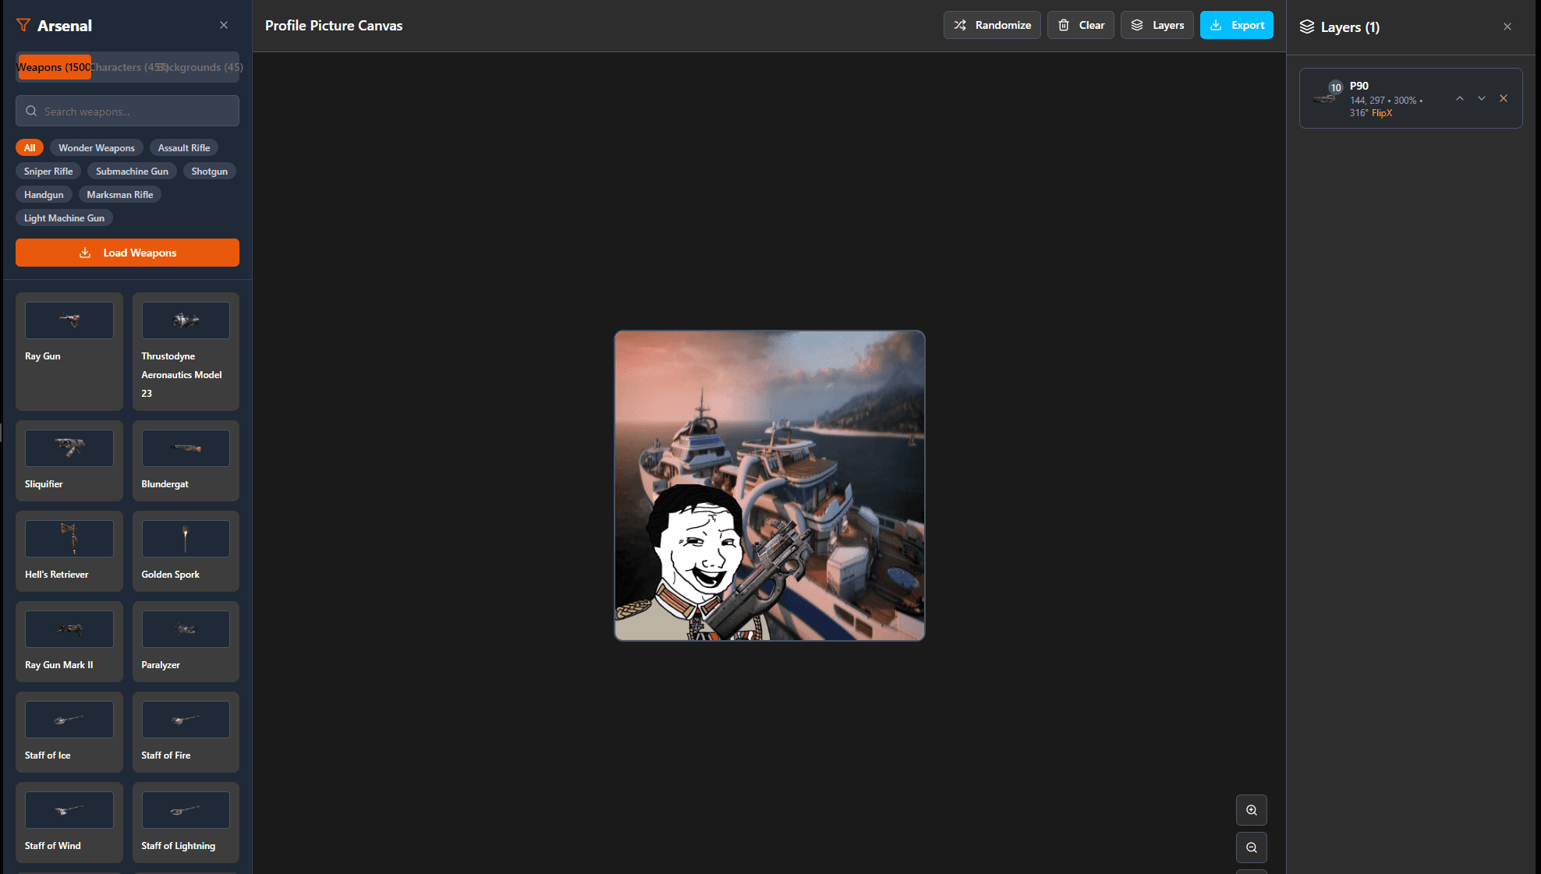This screenshot has width=1541, height=874.
Task: Move the P90 layer down
Action: point(1482,98)
